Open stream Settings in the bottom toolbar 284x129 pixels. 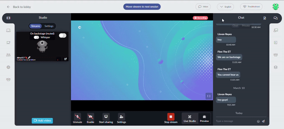pyautogui.click(x=121, y=117)
